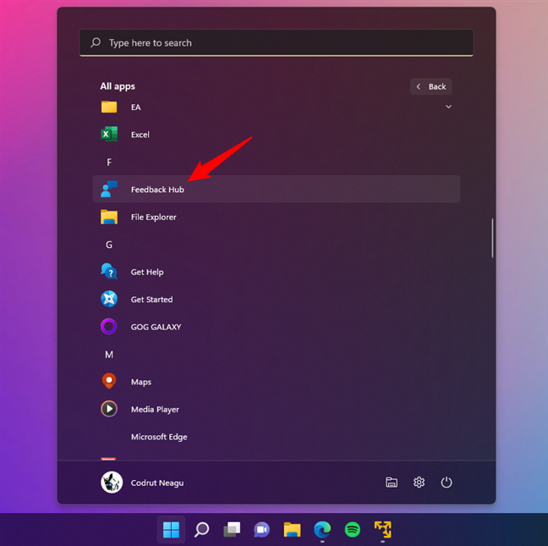Image resolution: width=548 pixels, height=546 pixels.
Task: Click the Maps pin icon
Action: click(x=109, y=381)
